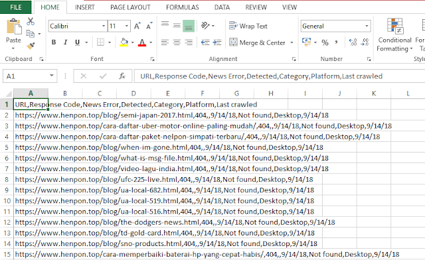Open the Font dialog launcher
425x260 pixels.
[x=152, y=59]
